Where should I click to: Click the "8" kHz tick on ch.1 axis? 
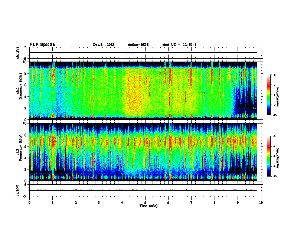pos(26,73)
